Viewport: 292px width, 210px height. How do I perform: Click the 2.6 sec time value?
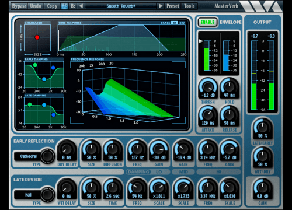coord(113,196)
